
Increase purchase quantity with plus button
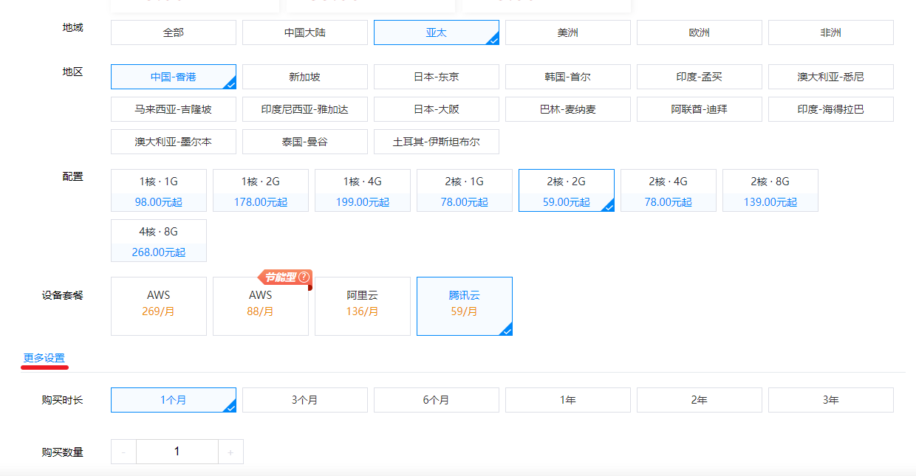tap(230, 452)
